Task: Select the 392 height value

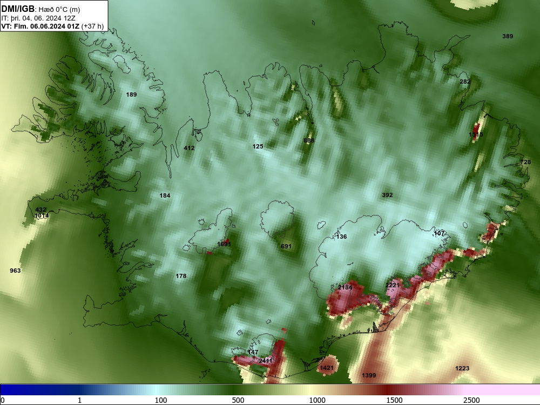Action: tap(387, 195)
